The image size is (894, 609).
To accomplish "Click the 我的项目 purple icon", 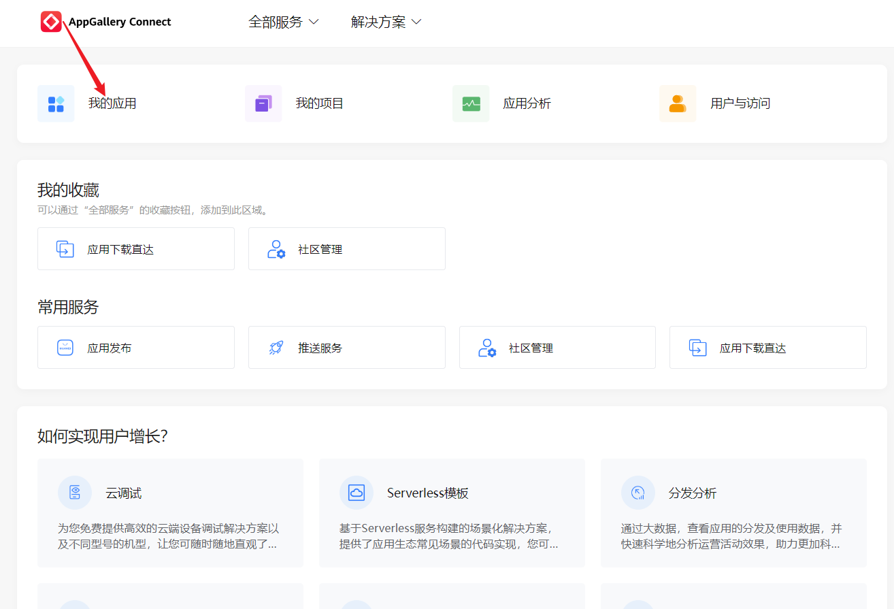I will (x=263, y=103).
